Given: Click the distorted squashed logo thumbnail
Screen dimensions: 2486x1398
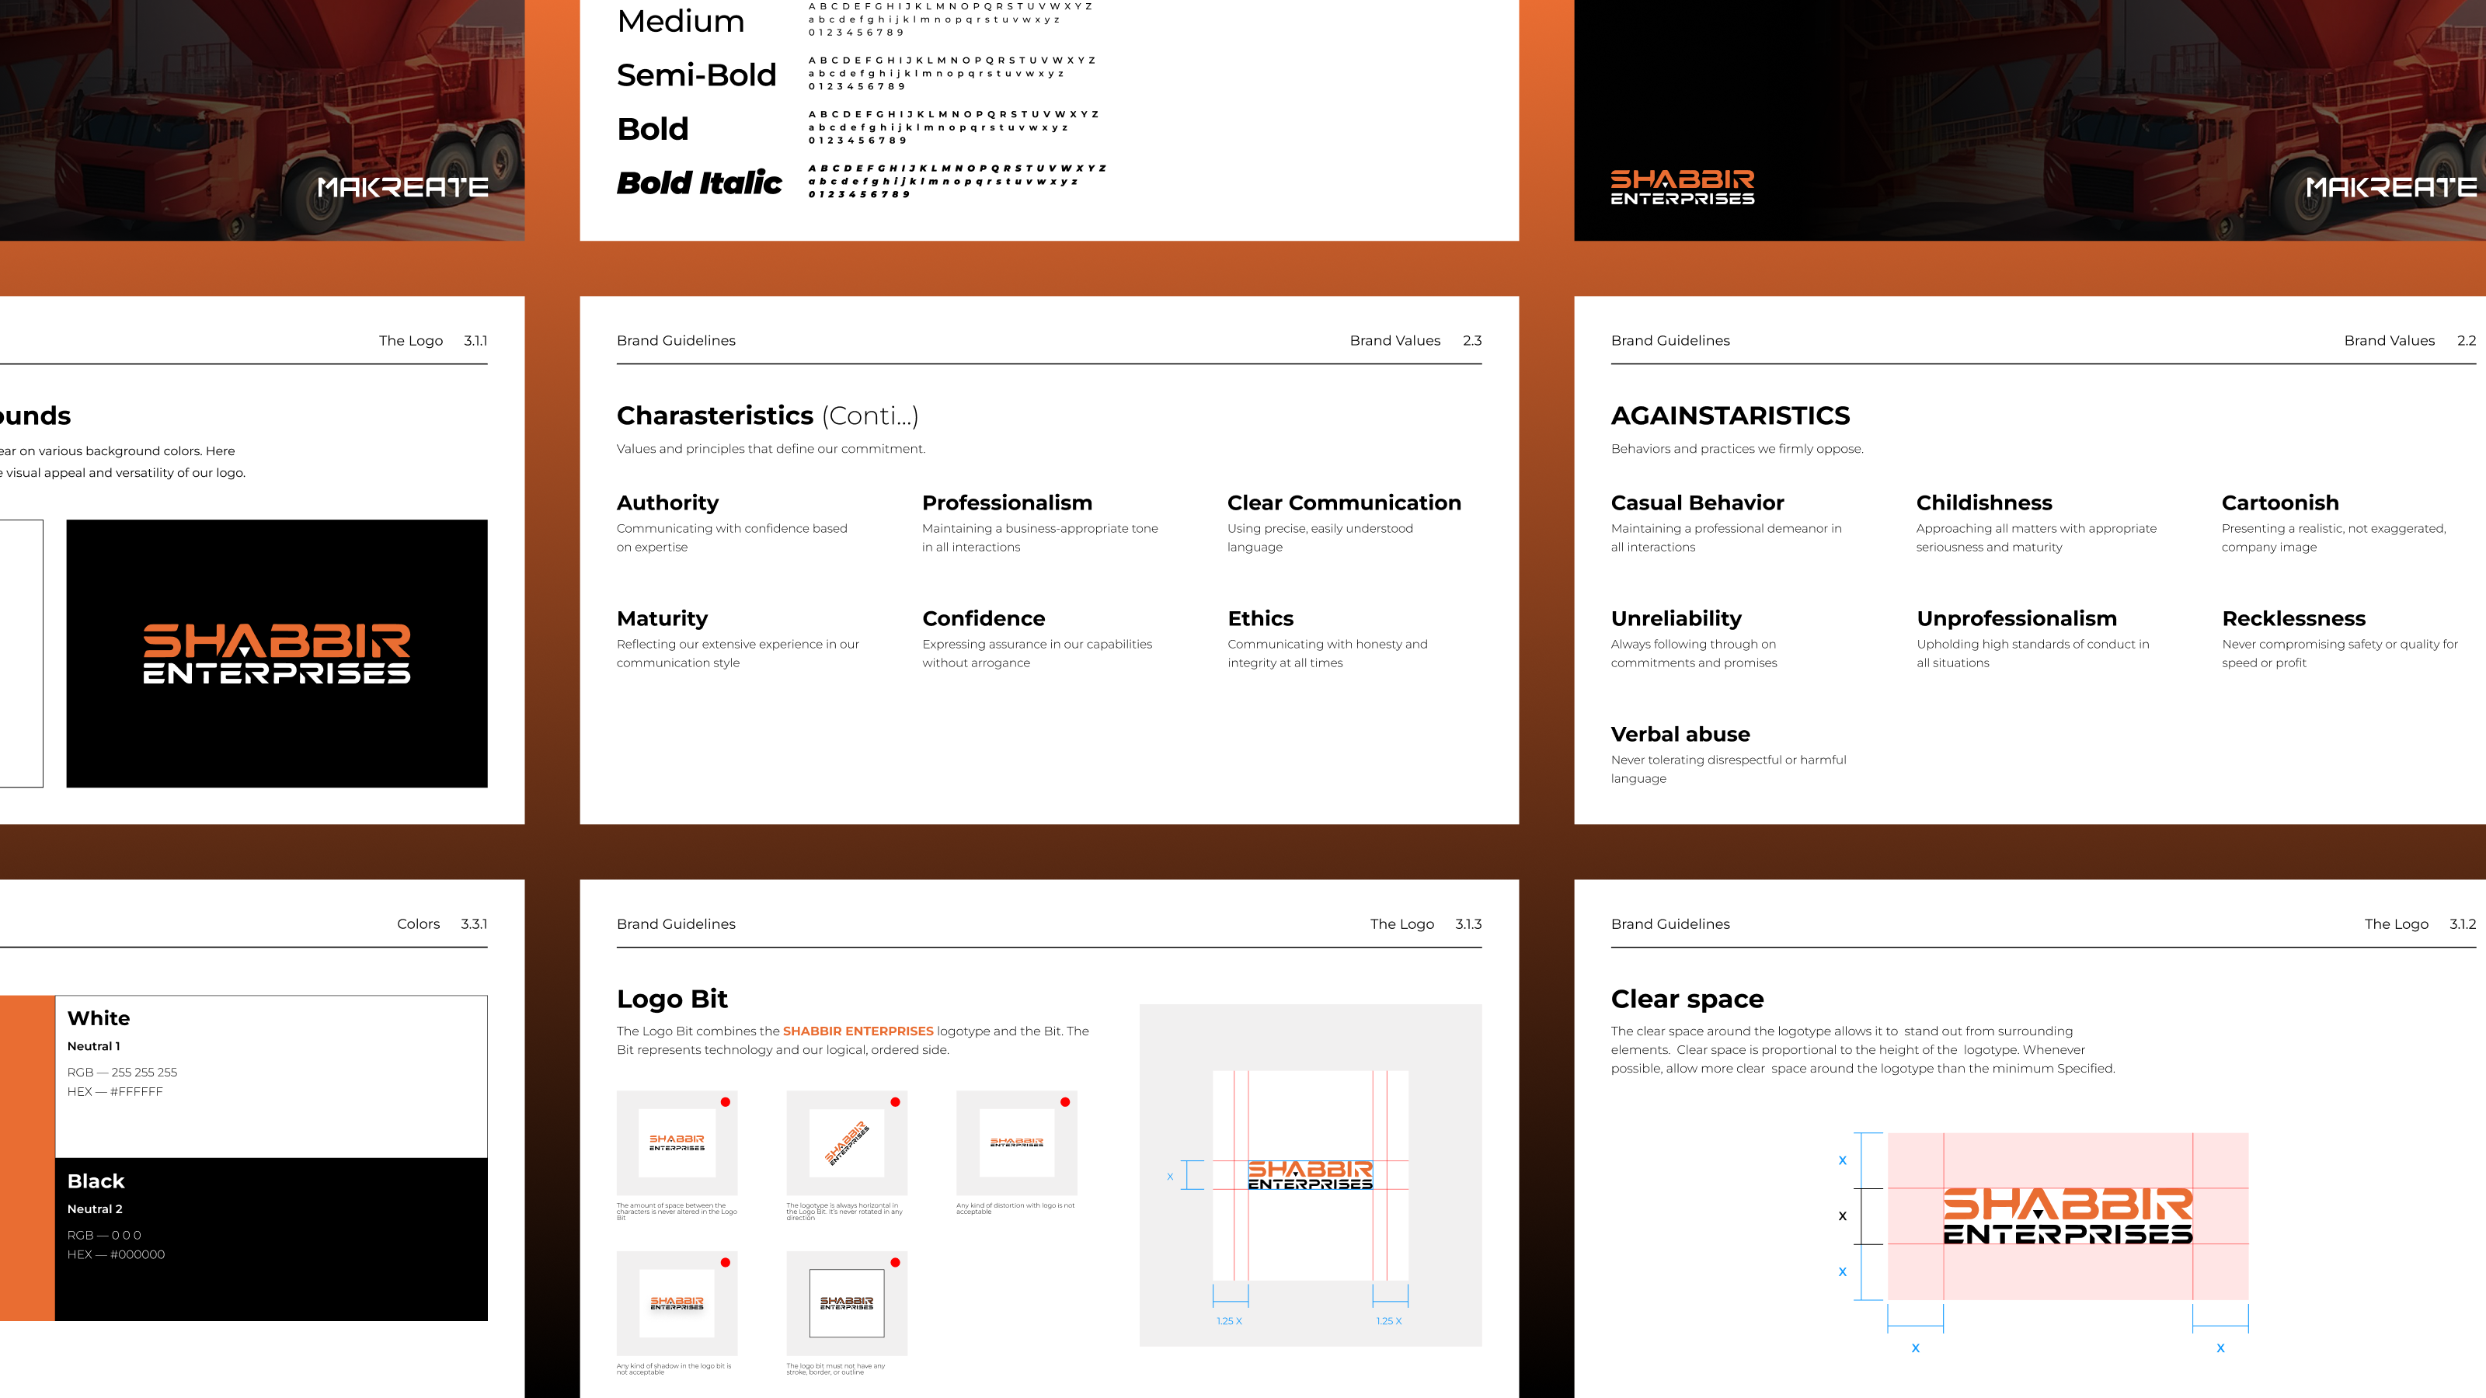Looking at the screenshot, I should point(1016,1142).
